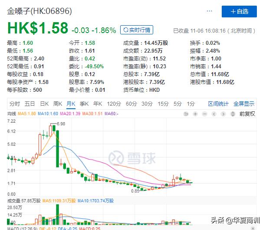
Task: Switch to the 1分 chart tab
Action: click(190, 103)
